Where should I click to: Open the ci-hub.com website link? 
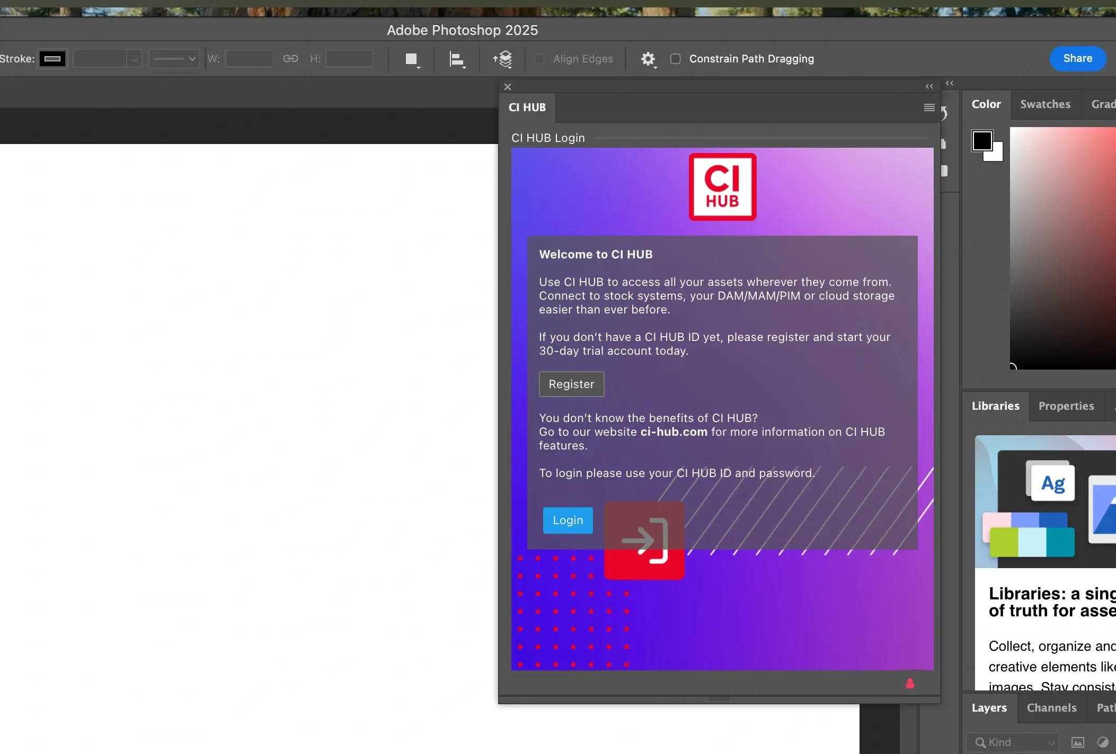tap(674, 432)
